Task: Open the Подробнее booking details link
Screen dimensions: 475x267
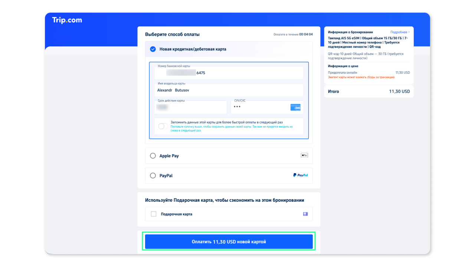Action: point(400,32)
